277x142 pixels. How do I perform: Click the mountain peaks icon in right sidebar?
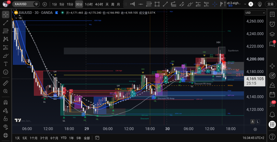tap(272, 85)
